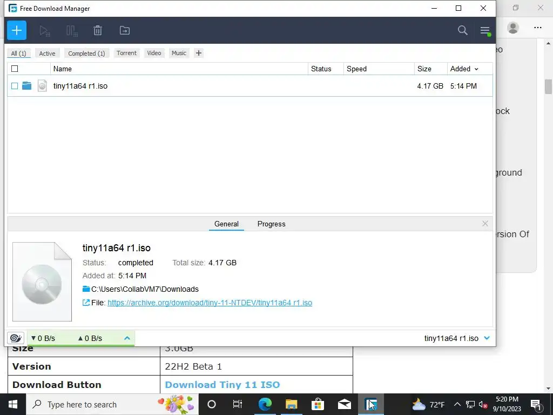Open the hamburger main menu
This screenshot has width=553, height=415.
pyautogui.click(x=485, y=31)
